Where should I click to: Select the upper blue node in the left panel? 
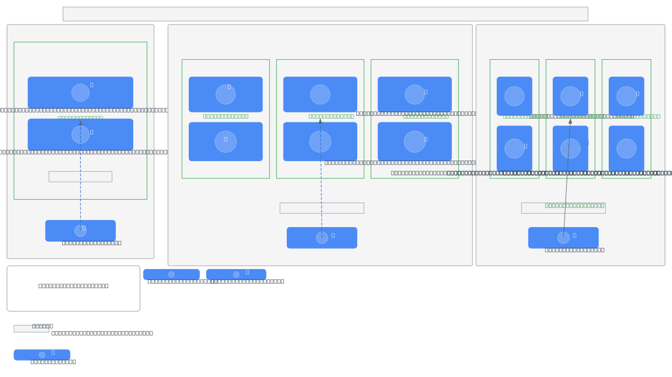click(81, 92)
